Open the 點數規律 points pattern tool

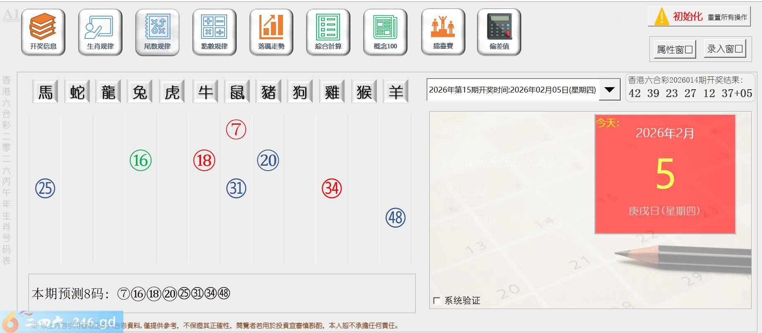(x=214, y=32)
